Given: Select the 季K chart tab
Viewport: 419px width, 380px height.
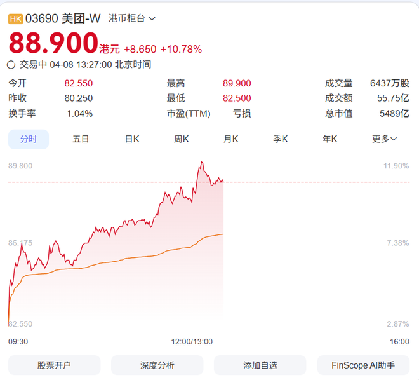Looking at the screenshot, I should [281, 139].
